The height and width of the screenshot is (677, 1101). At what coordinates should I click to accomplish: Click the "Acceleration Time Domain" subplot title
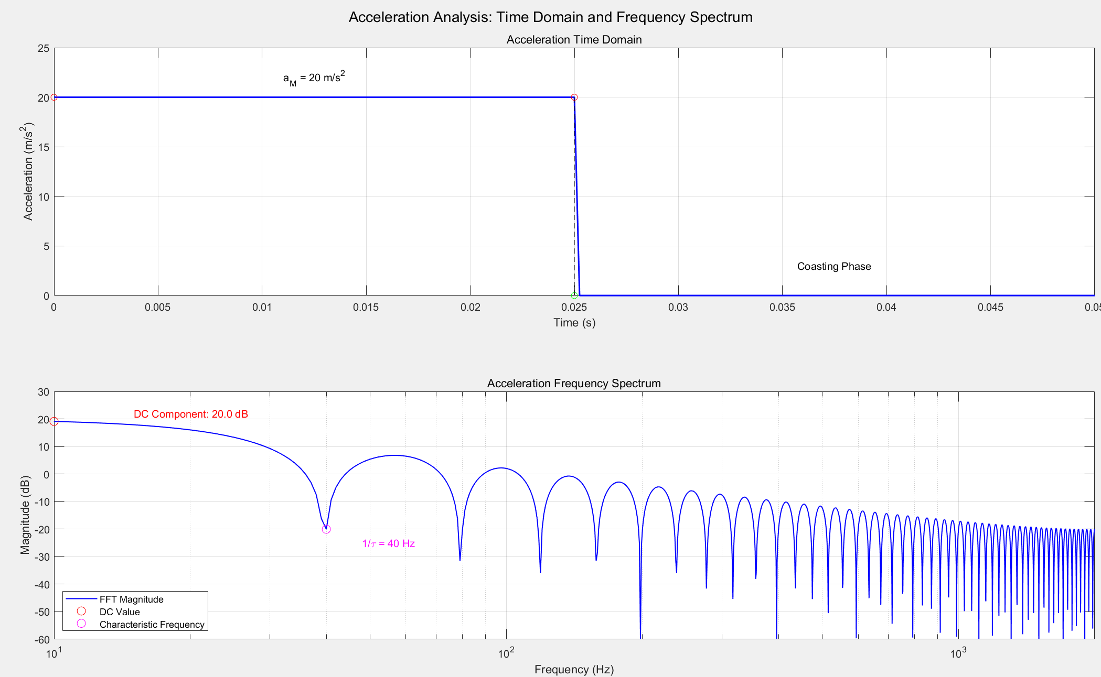coord(574,40)
